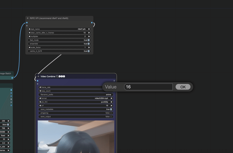Click the RIFE VFI node title
Image resolution: width=233 pixels, height=153 pixels.
[x=49, y=18]
